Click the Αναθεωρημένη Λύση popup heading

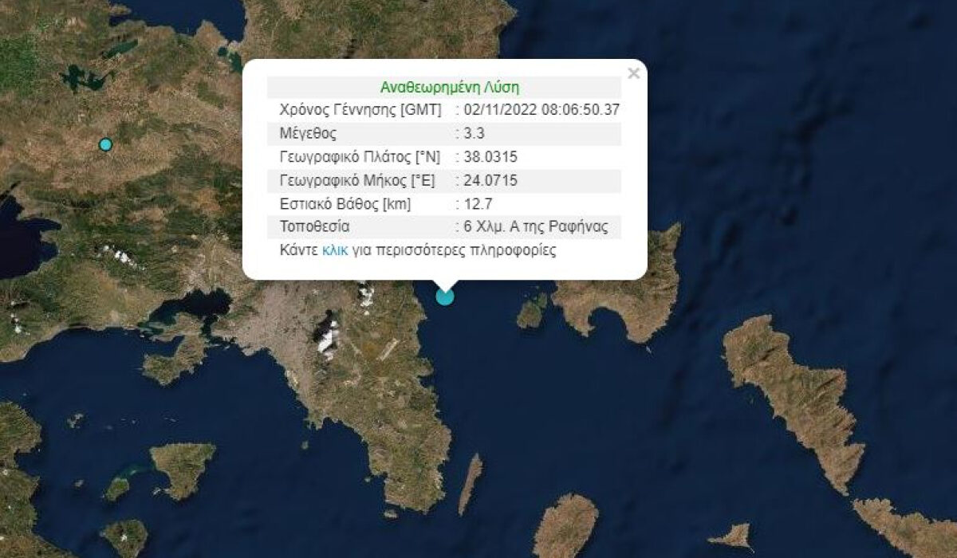pyautogui.click(x=444, y=88)
